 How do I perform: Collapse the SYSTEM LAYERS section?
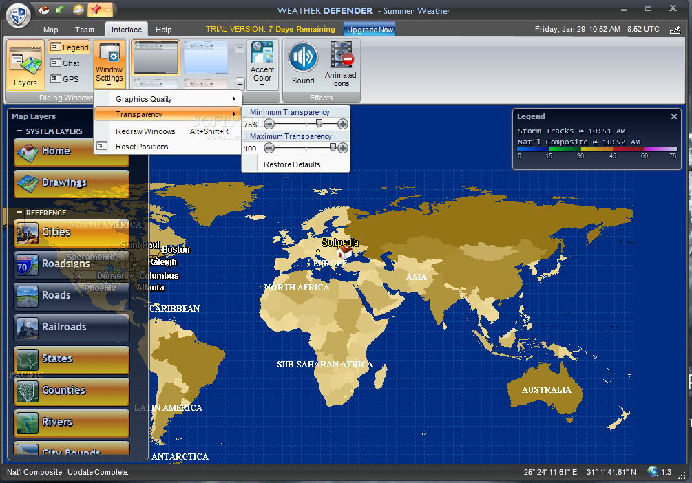tap(19, 131)
